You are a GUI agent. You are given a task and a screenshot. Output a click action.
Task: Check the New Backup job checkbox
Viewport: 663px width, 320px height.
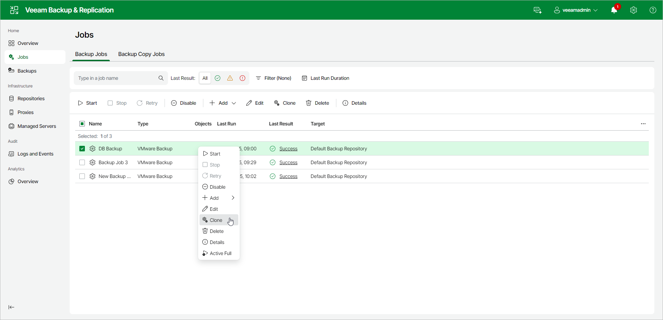tap(82, 176)
